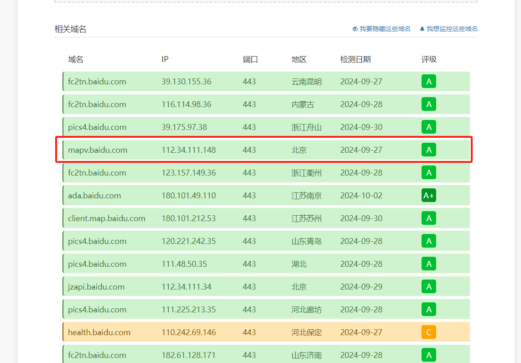
Task: Click the date 2024-09-29
Action: 361,286
